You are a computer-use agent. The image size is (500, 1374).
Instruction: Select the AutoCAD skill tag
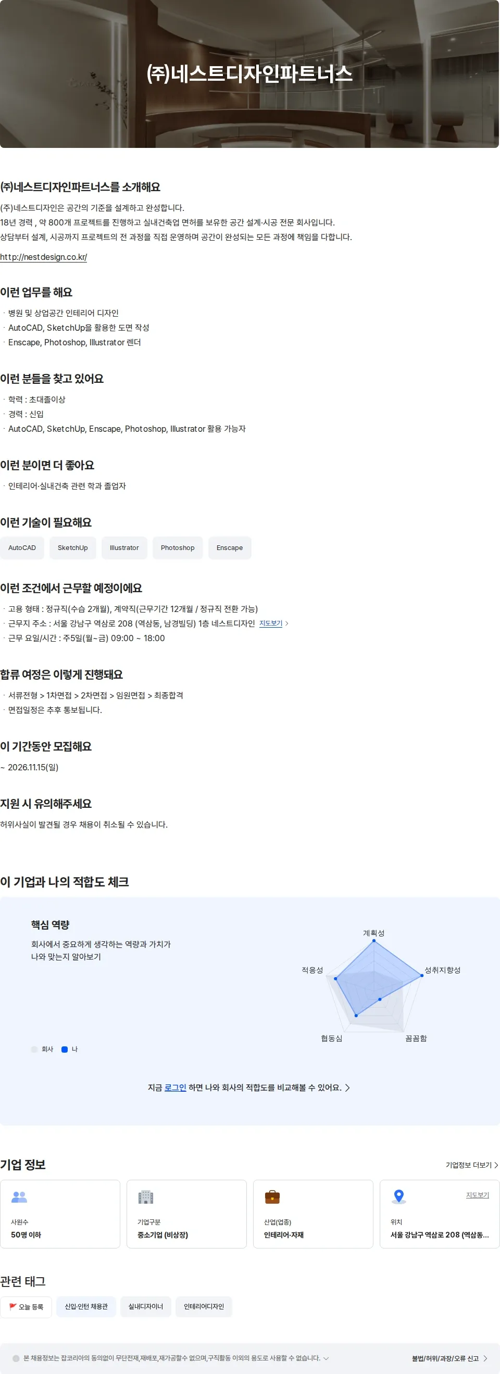(x=22, y=548)
